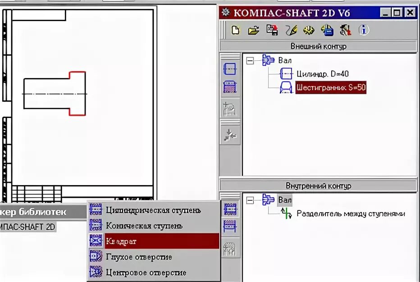Choose Цилиндрическая ступень from the popup menu
The height and width of the screenshot is (282, 420).
[x=154, y=210]
